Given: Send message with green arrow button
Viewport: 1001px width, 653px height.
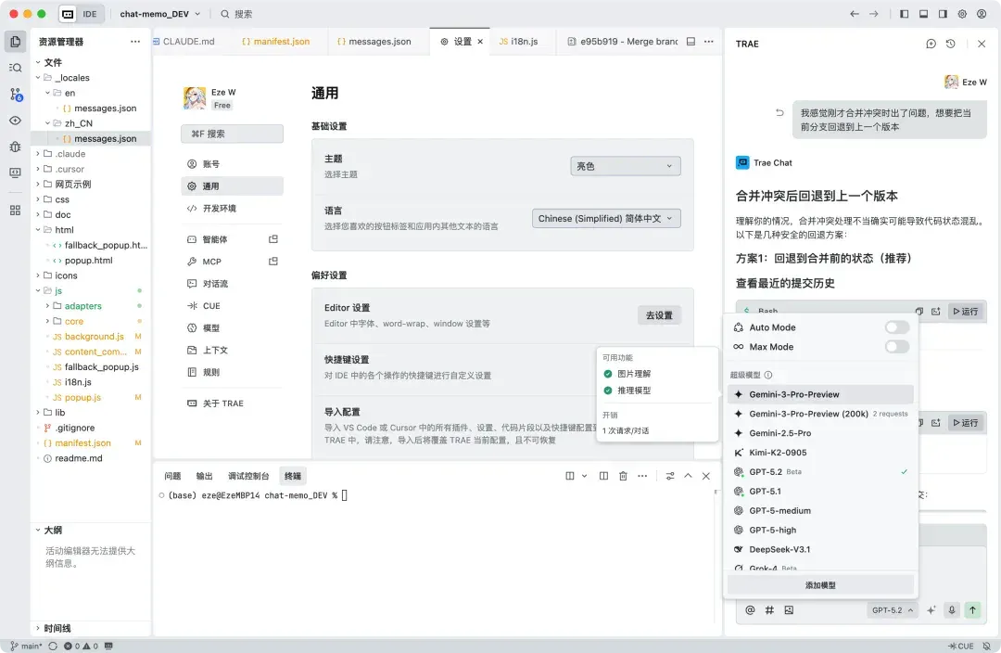Looking at the screenshot, I should (x=972, y=610).
